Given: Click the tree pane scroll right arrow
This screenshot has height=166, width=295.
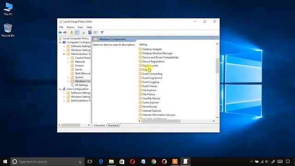Looking at the screenshot, I should [x=88, y=125].
